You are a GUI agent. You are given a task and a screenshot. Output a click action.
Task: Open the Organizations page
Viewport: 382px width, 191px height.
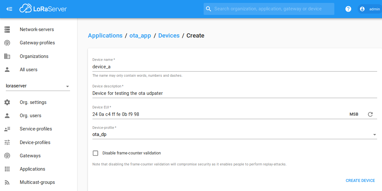pyautogui.click(x=34, y=56)
